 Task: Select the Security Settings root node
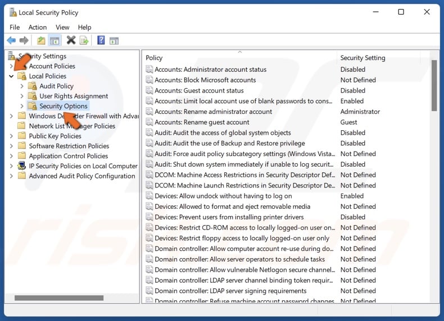(x=42, y=56)
